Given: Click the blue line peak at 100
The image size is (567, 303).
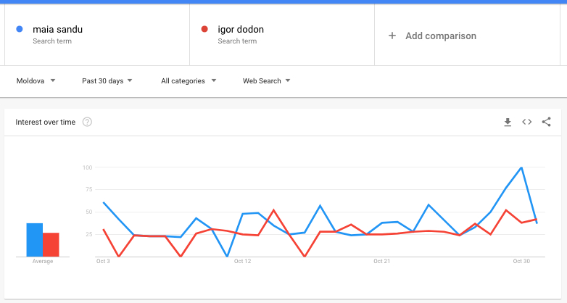Looking at the screenshot, I should click(x=521, y=167).
